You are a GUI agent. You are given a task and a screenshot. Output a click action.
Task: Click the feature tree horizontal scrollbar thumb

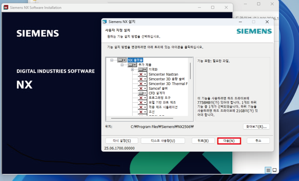coord(142,118)
